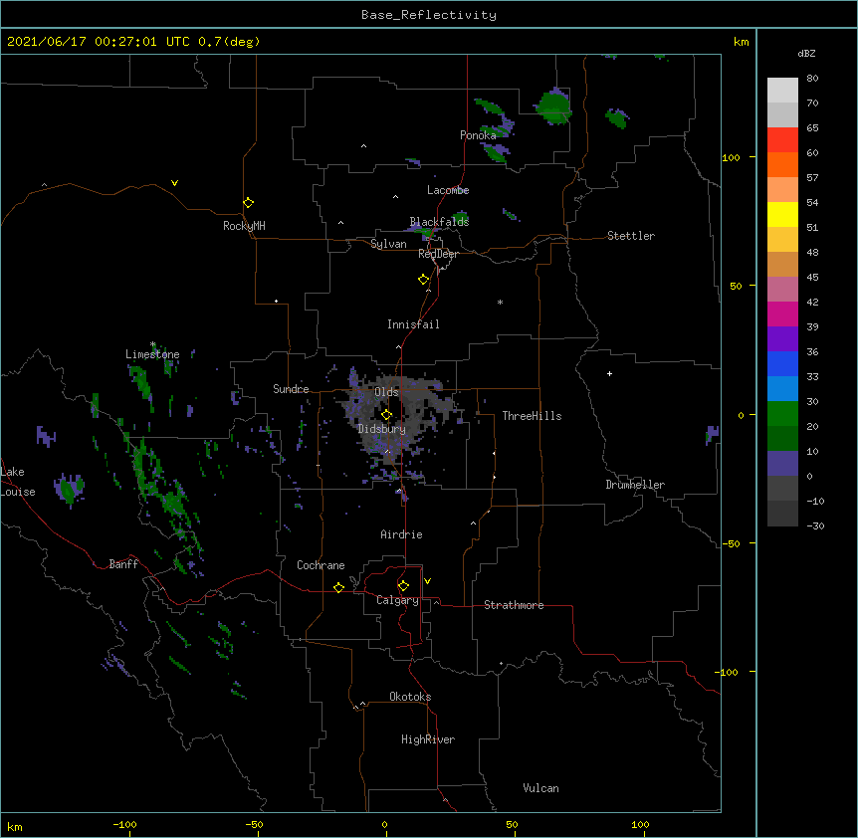The image size is (858, 838).
Task: Click the Airdrie city label
Action: [x=402, y=534]
